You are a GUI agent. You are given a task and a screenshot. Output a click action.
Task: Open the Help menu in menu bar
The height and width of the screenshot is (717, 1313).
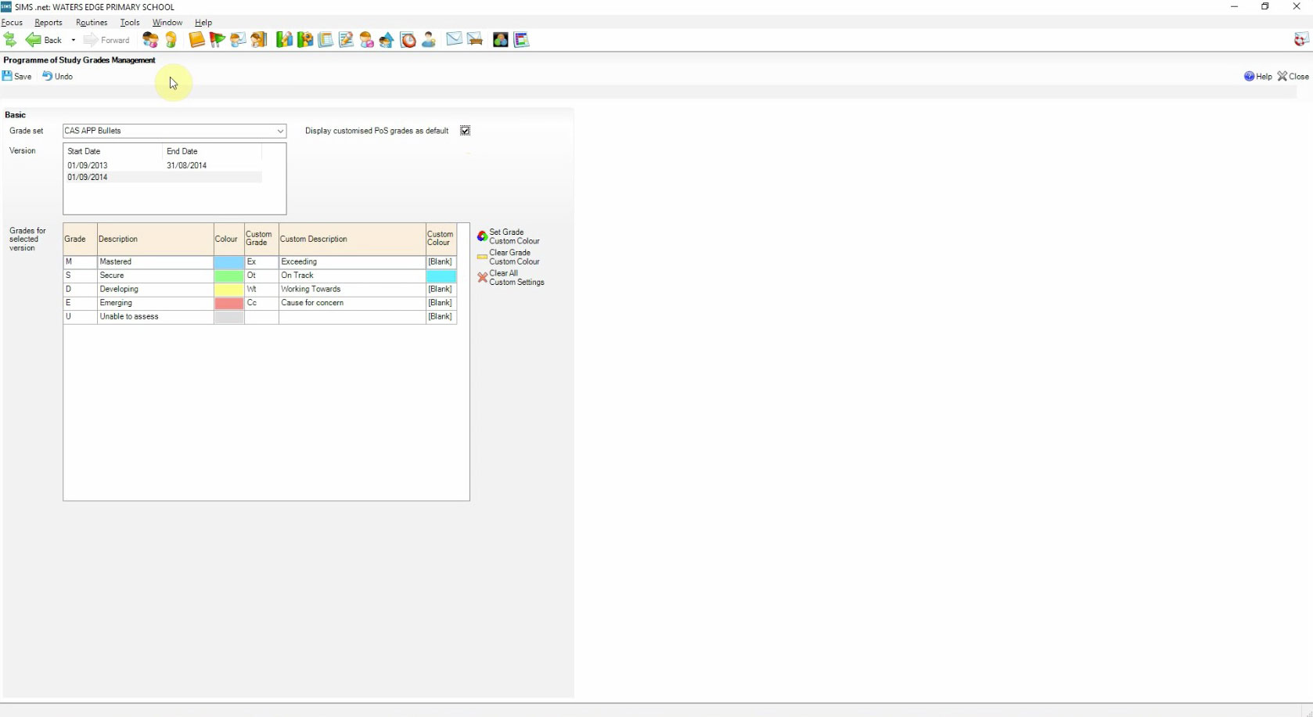(203, 23)
